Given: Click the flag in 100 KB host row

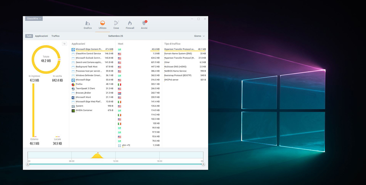Looking at the screenshot, I should [120, 124].
